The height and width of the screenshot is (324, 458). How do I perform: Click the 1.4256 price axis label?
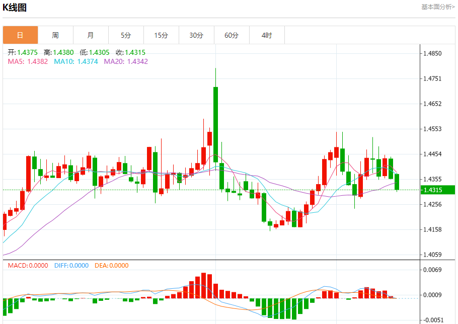coord(433,204)
